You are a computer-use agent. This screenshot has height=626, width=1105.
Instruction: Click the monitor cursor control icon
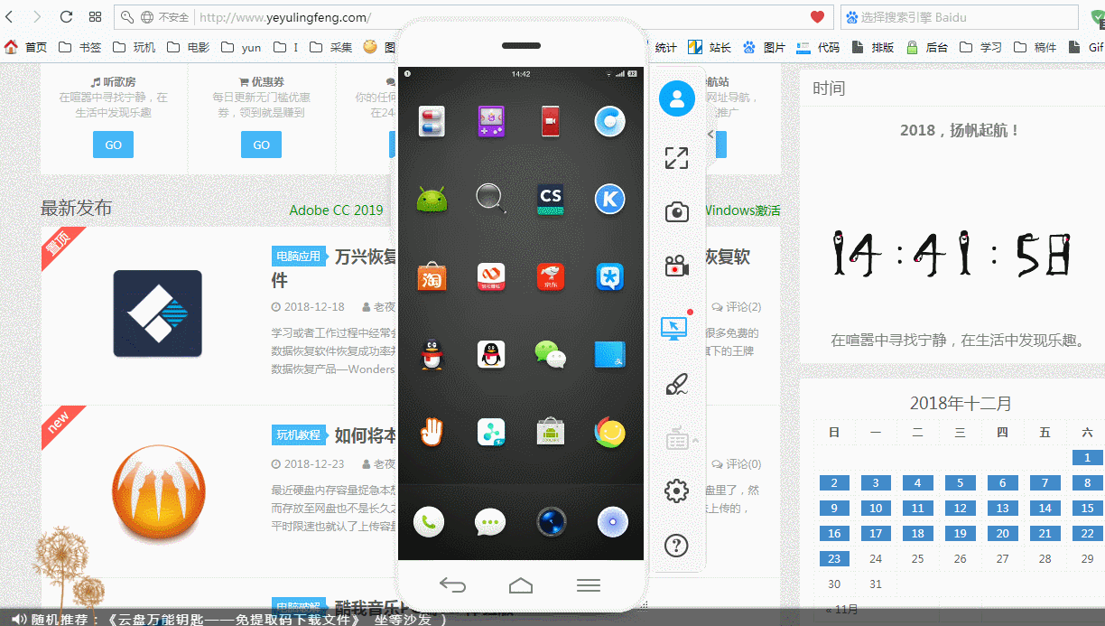point(675,328)
